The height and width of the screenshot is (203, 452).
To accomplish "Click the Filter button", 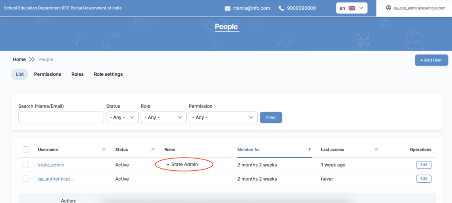I will (x=271, y=118).
